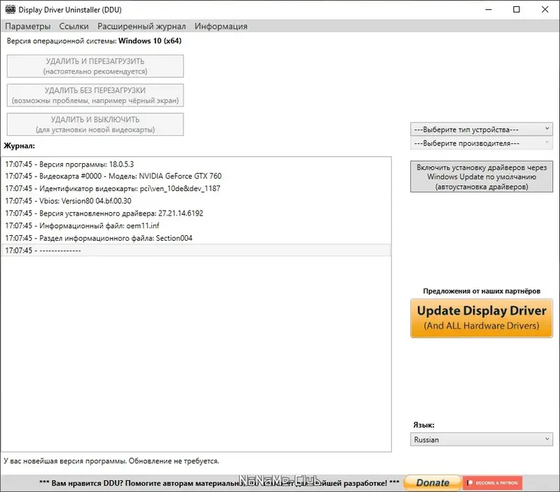Click УДАЛИТЬ БЕЗ ПЕРЕЗАГРУЗКИ button
Image resolution: width=560 pixels, height=492 pixels.
pos(95,95)
